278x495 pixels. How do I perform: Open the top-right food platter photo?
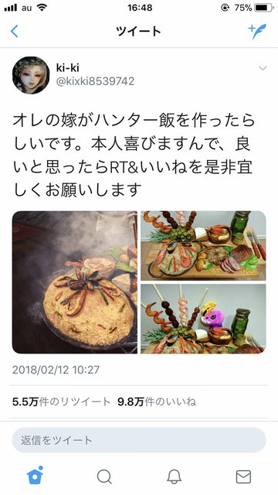(203, 246)
